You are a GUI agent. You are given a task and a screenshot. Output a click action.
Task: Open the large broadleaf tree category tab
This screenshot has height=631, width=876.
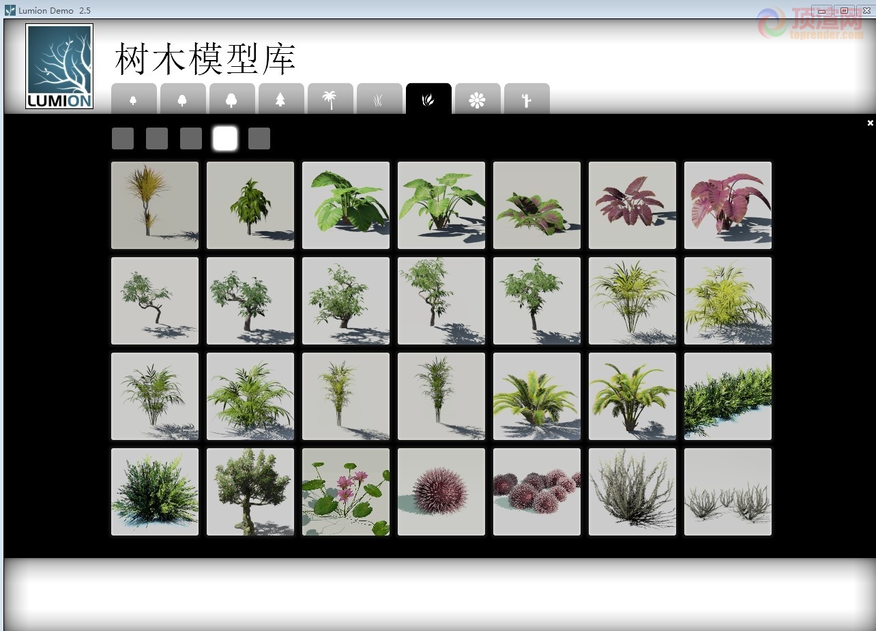pyautogui.click(x=232, y=99)
